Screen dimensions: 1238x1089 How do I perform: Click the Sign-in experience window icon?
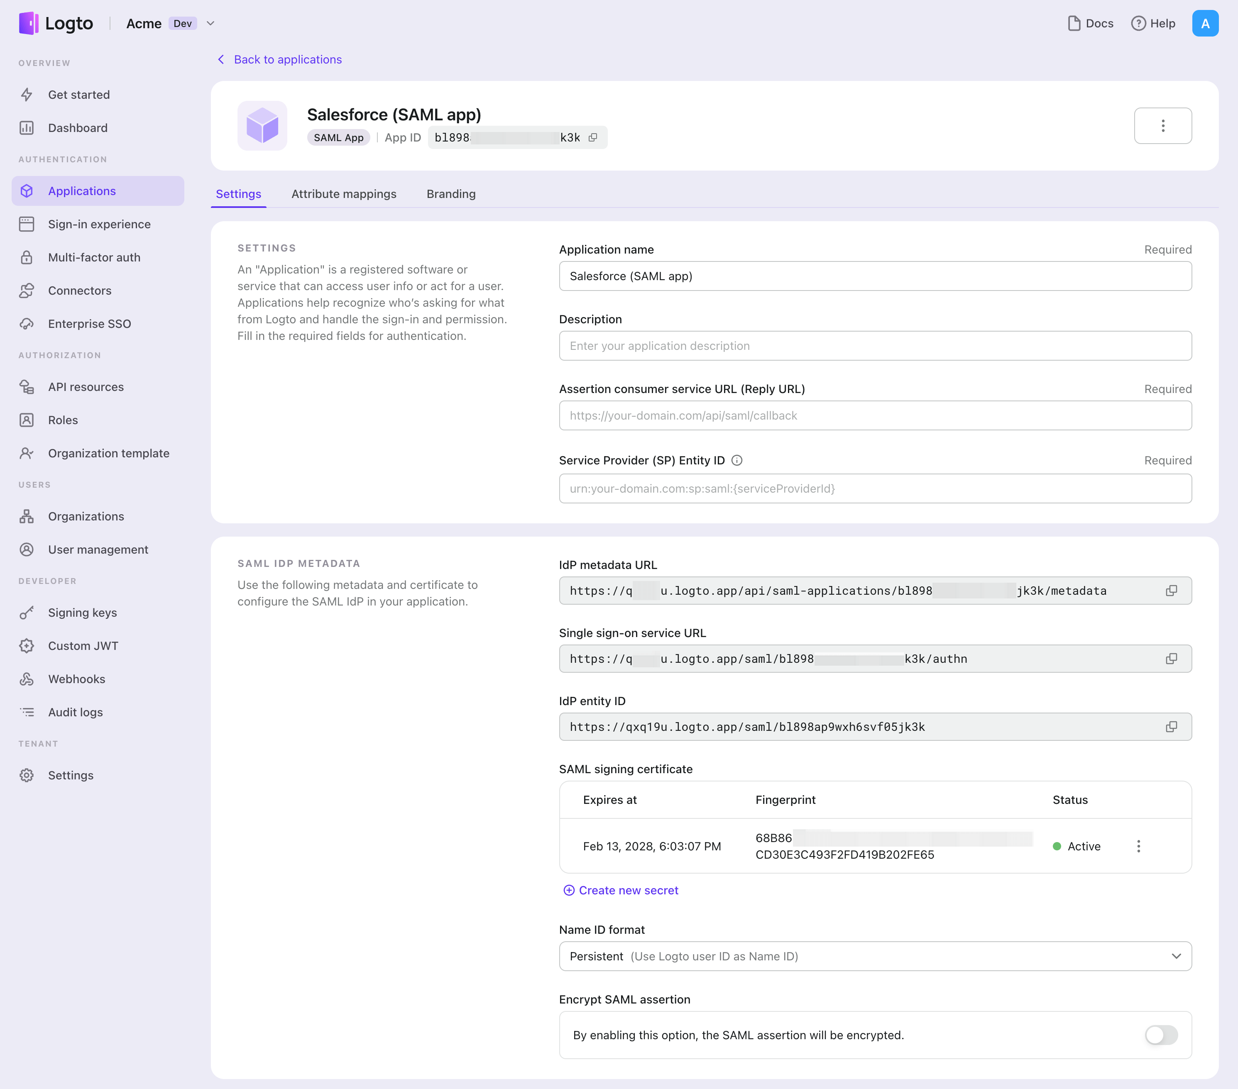[27, 224]
